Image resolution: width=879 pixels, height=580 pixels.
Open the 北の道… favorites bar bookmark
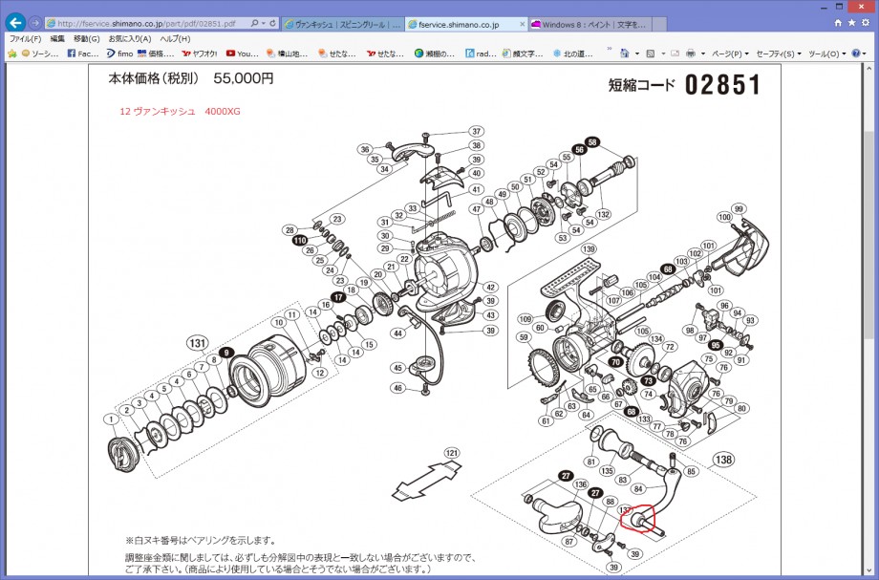click(573, 54)
